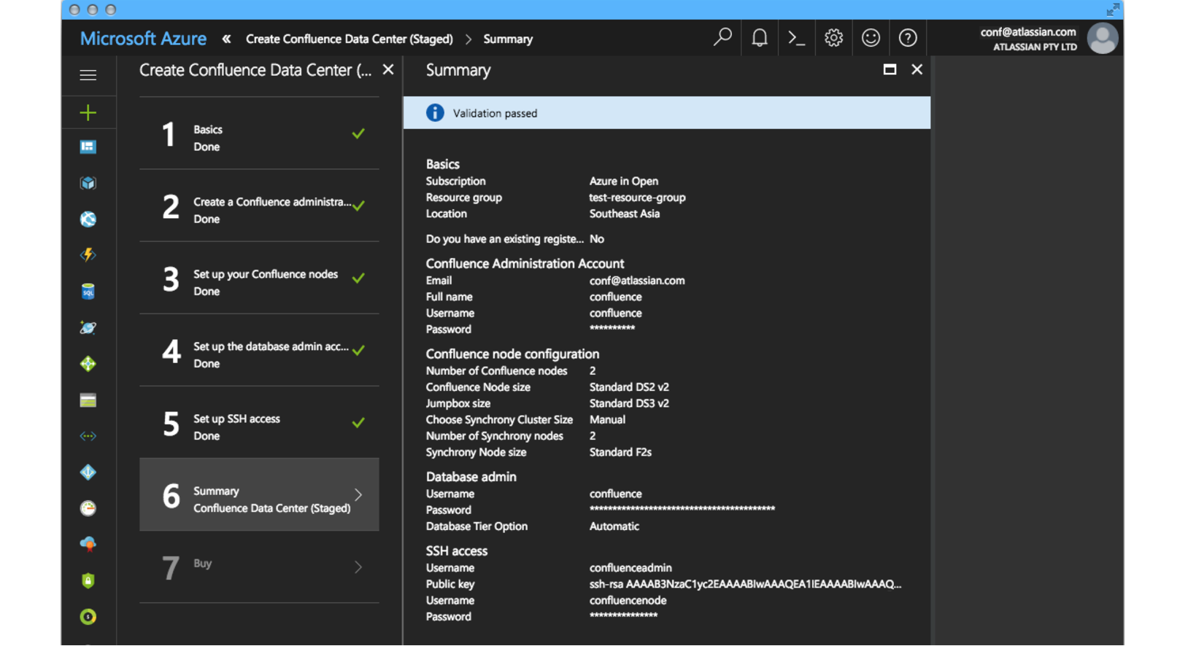
Task: Open the Virtual networks arrows icon
Action: pyautogui.click(x=88, y=436)
